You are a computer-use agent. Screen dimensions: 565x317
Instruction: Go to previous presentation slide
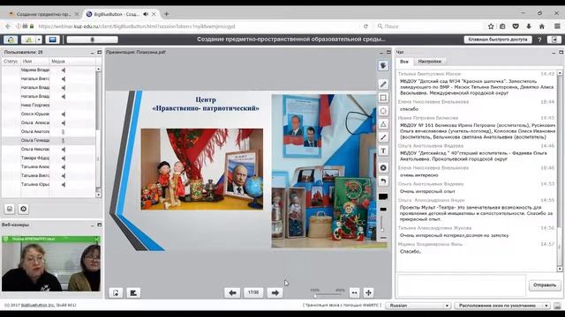232,292
